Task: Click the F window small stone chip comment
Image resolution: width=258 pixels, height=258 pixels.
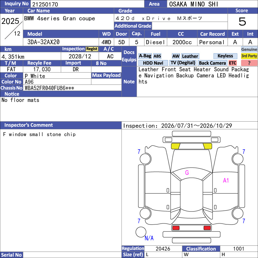Action: [39, 134]
